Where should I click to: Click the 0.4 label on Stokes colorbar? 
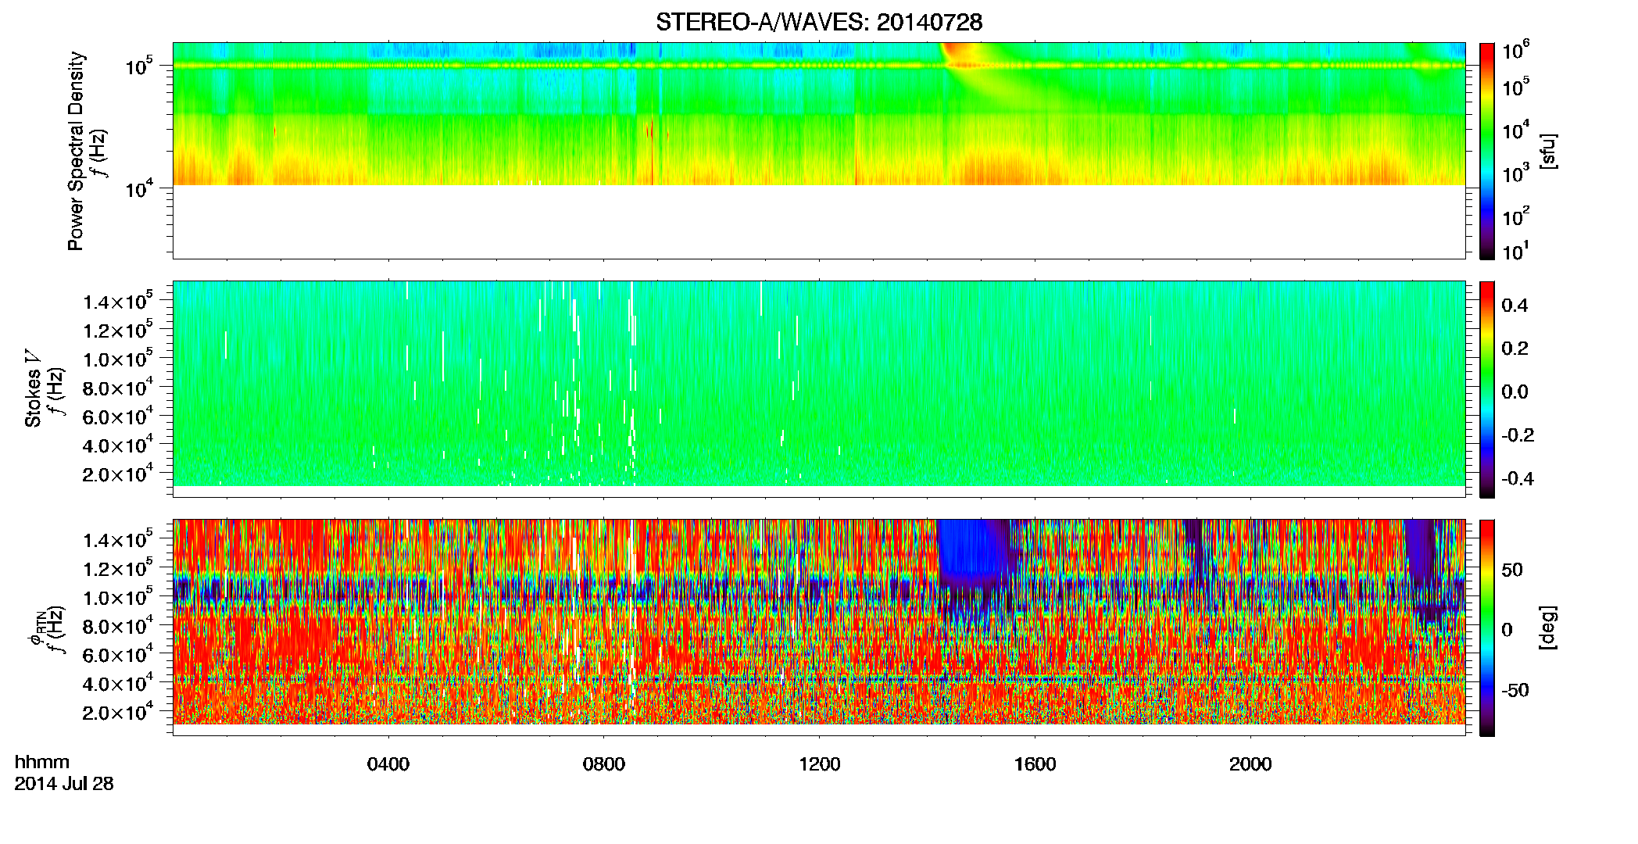pos(1515,306)
